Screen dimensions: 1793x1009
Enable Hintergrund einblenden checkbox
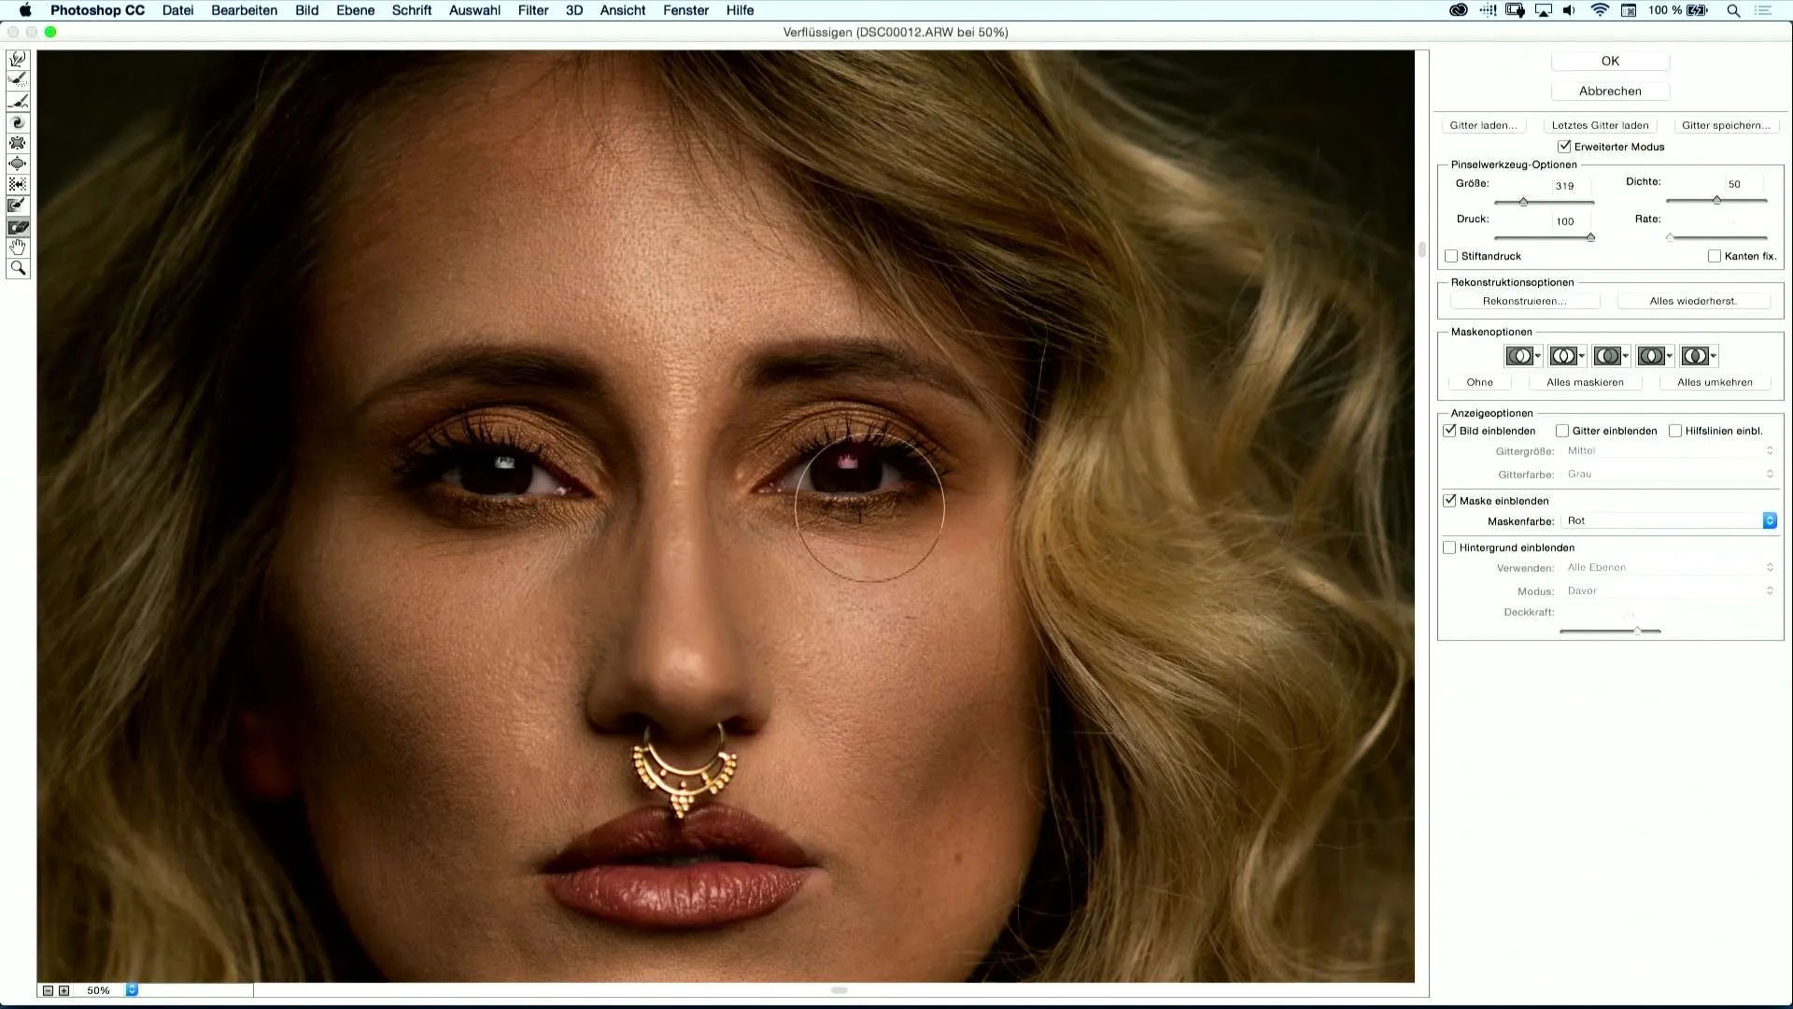[x=1449, y=547]
